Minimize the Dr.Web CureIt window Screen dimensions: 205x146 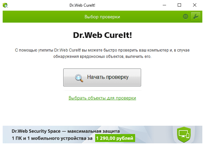pos(164,5)
